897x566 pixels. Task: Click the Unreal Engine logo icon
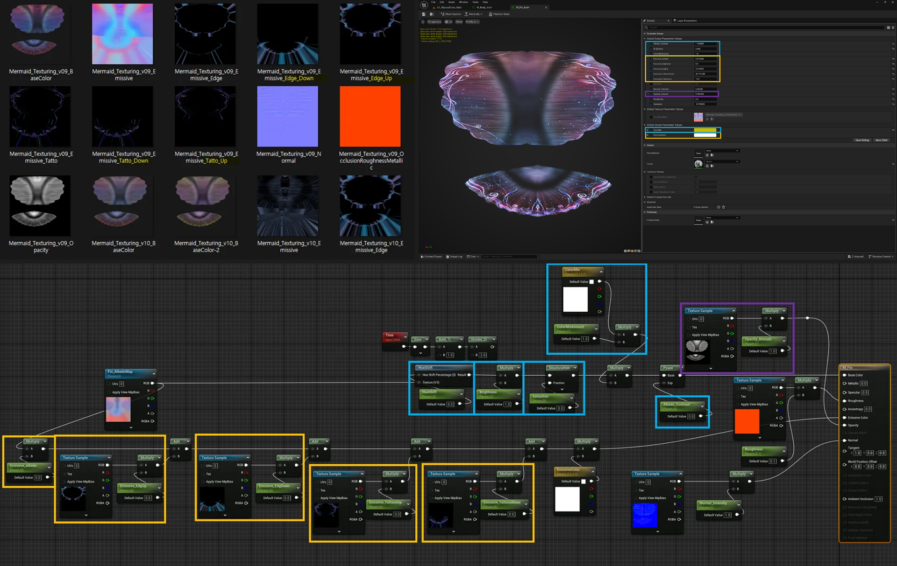pos(424,5)
